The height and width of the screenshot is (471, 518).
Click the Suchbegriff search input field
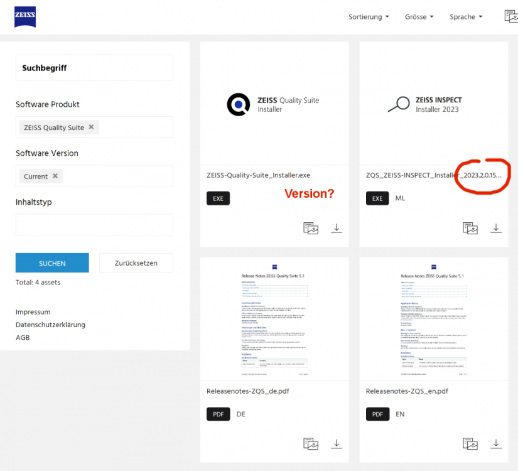[94, 68]
